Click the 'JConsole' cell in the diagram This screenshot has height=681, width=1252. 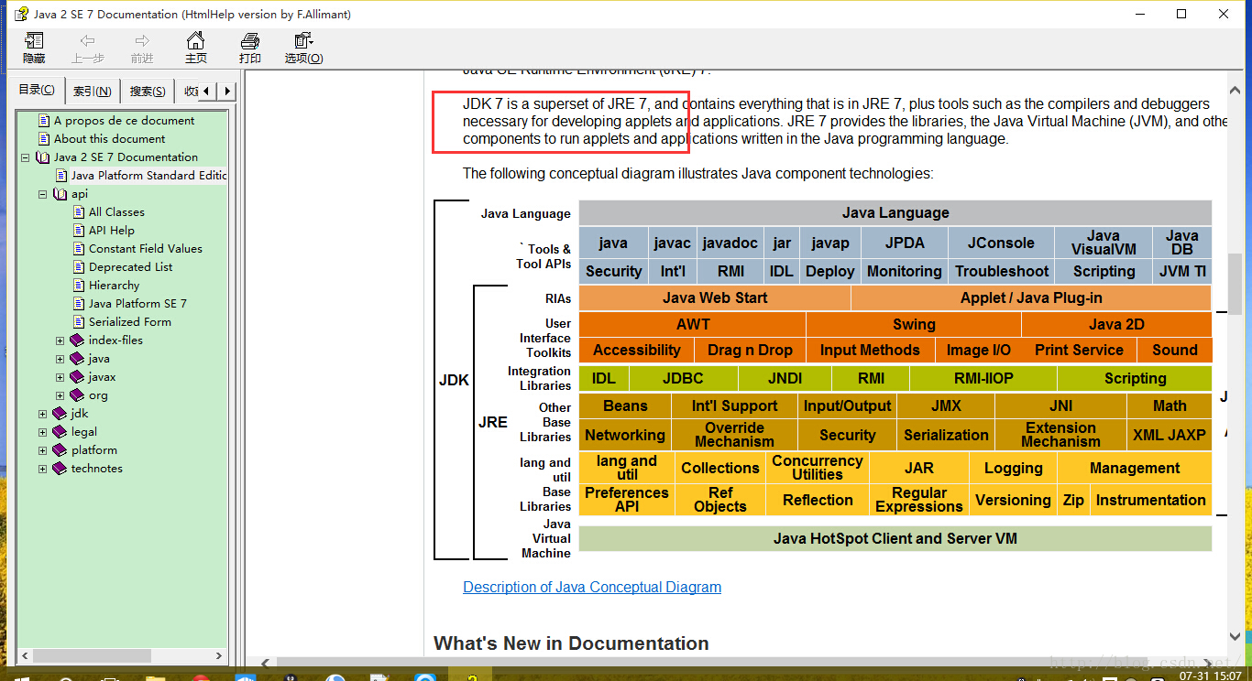pos(1001,243)
